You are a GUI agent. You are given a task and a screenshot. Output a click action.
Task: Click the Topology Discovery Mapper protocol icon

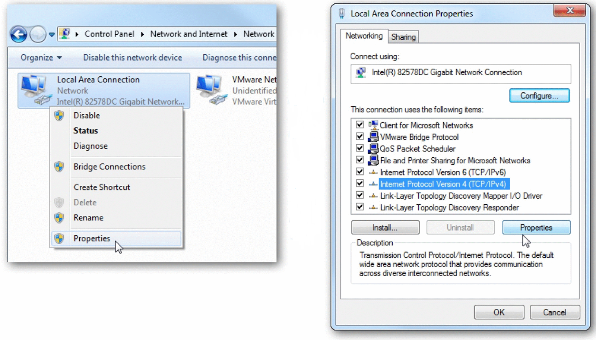(373, 196)
